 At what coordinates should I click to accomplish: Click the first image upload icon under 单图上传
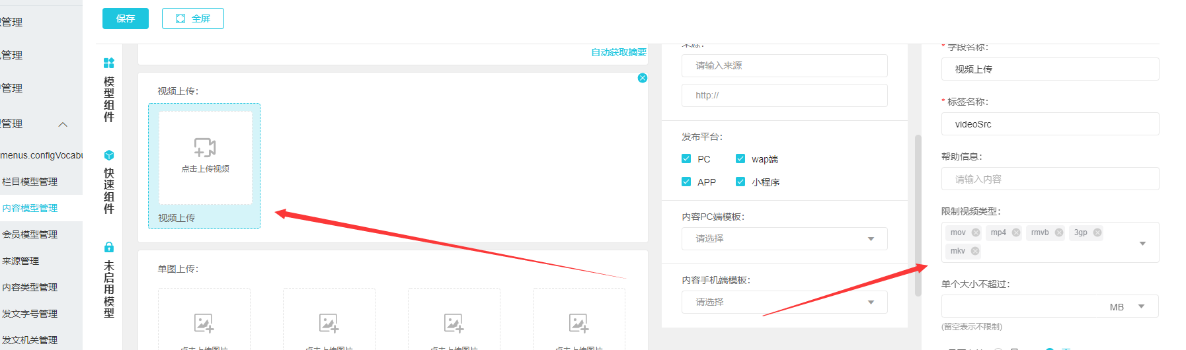coord(204,323)
